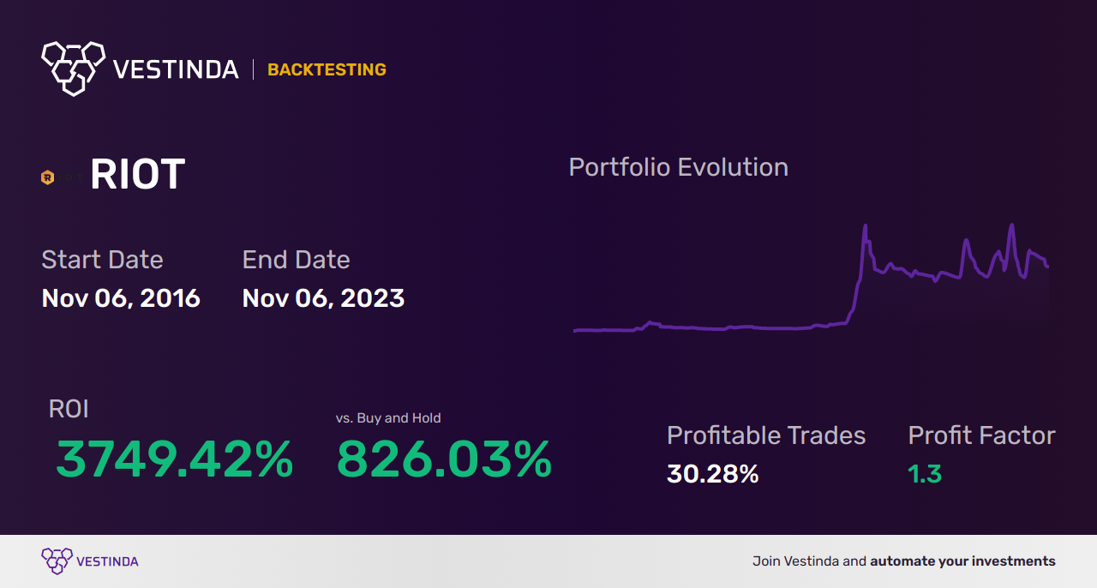Select the RIOT coin icon
The height and width of the screenshot is (588, 1097).
tap(47, 177)
